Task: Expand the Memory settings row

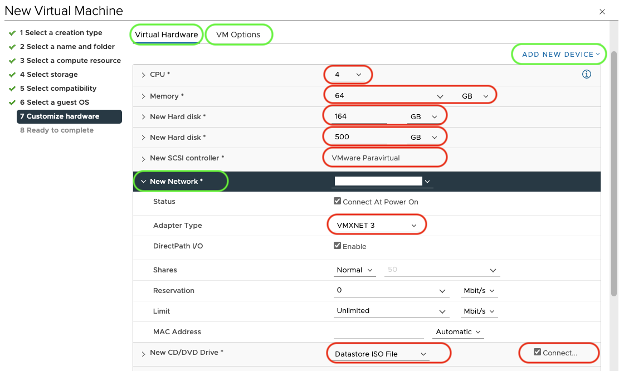Action: [144, 95]
